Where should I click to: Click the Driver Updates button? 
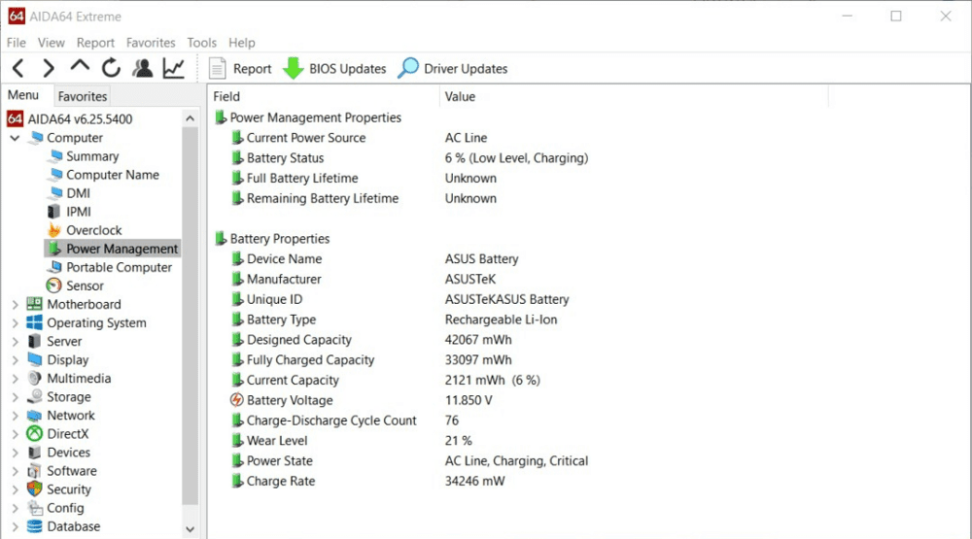coord(453,69)
